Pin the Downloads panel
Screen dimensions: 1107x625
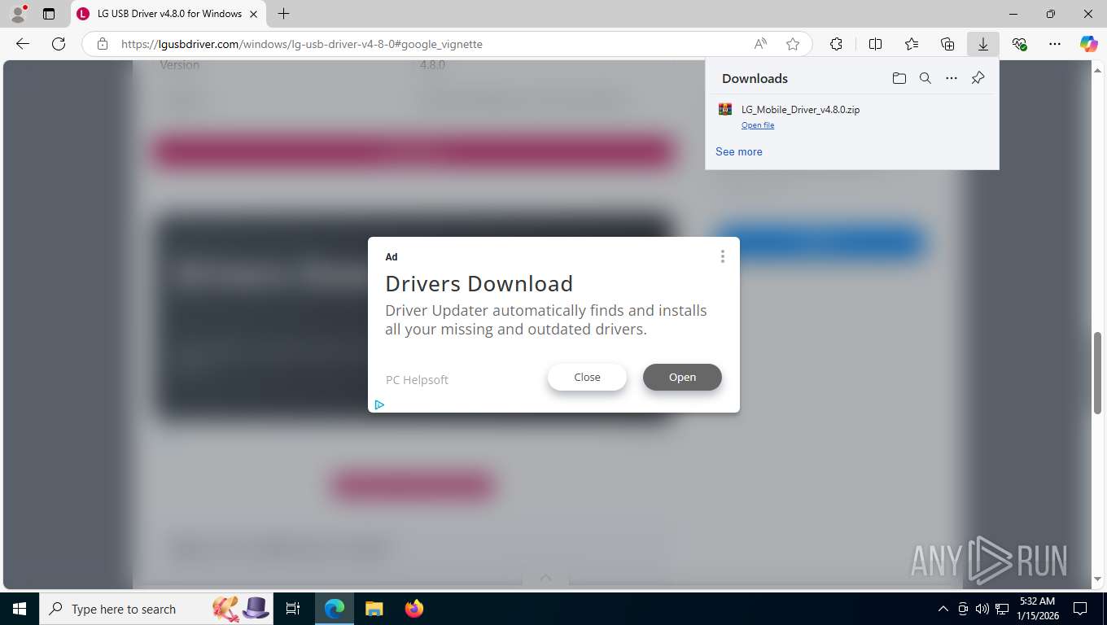point(978,78)
